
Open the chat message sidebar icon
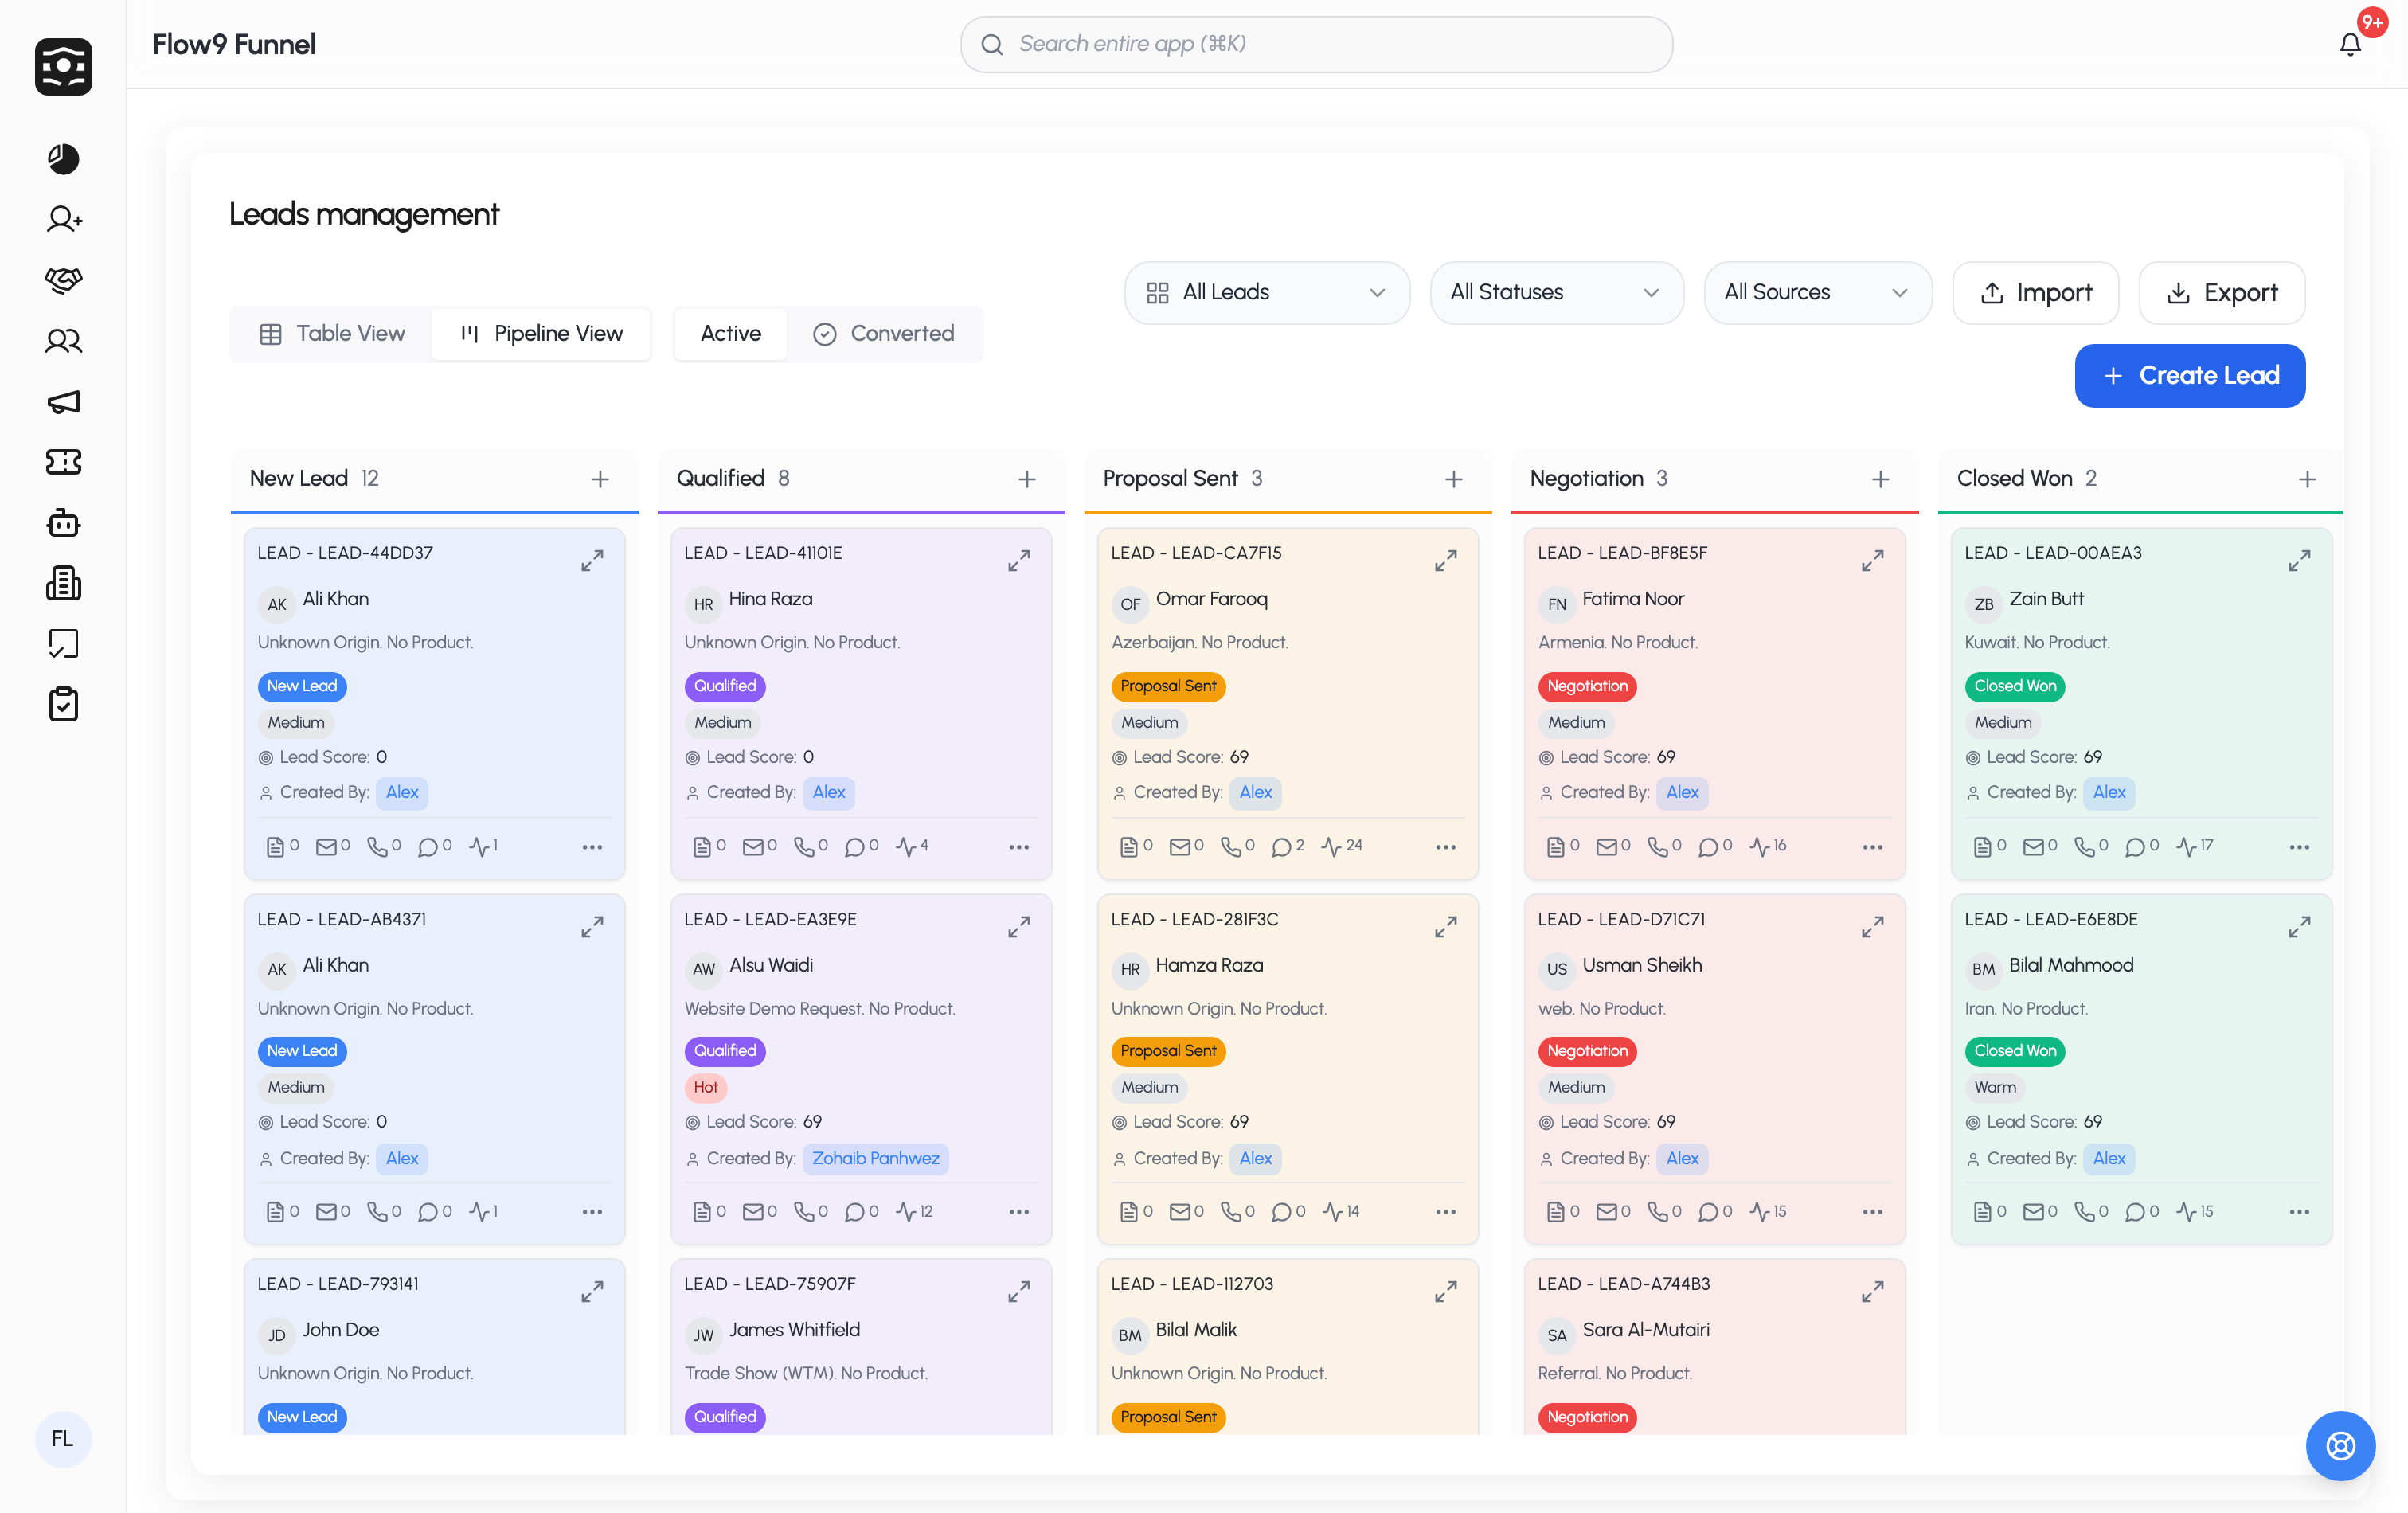63,644
